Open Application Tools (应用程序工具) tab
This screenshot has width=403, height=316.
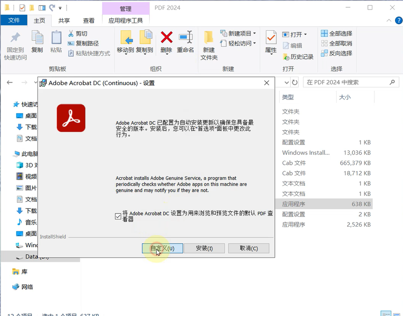pos(126,21)
